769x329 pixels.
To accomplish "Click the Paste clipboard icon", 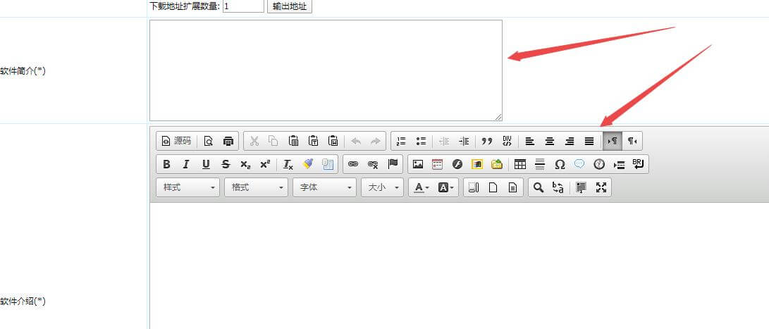I will click(x=293, y=141).
